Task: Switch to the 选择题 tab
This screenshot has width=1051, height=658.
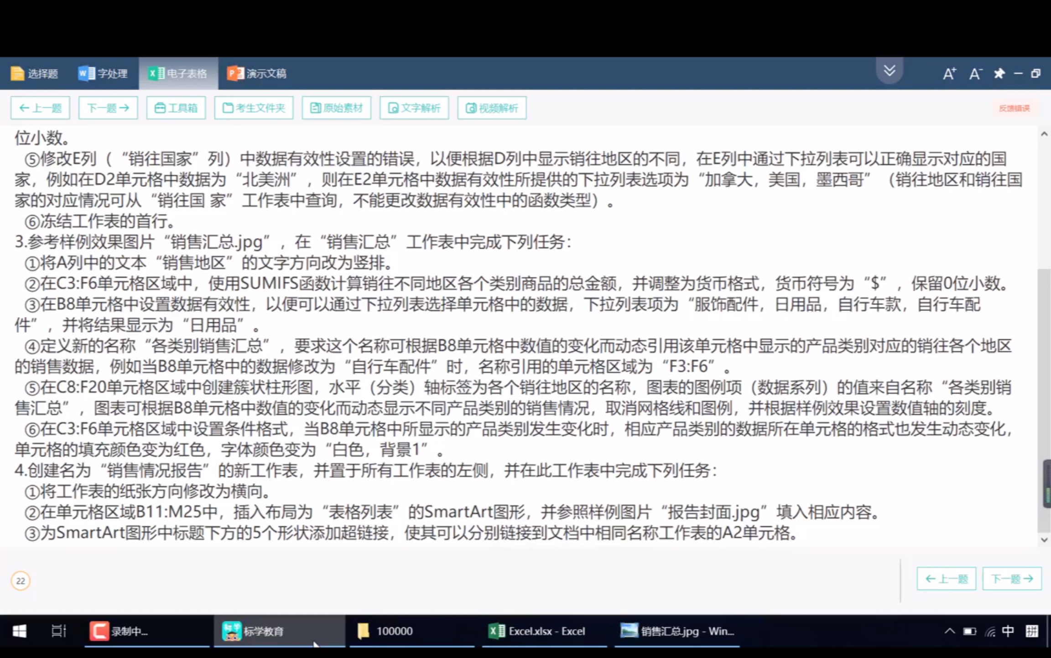Action: tap(35, 73)
